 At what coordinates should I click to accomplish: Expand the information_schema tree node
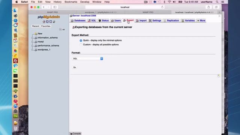[x=32, y=37]
